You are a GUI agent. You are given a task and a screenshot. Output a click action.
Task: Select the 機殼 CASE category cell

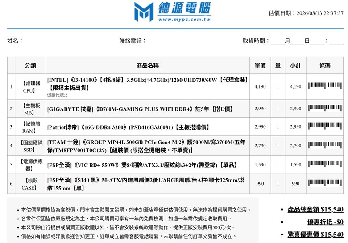pyautogui.click(x=30, y=184)
